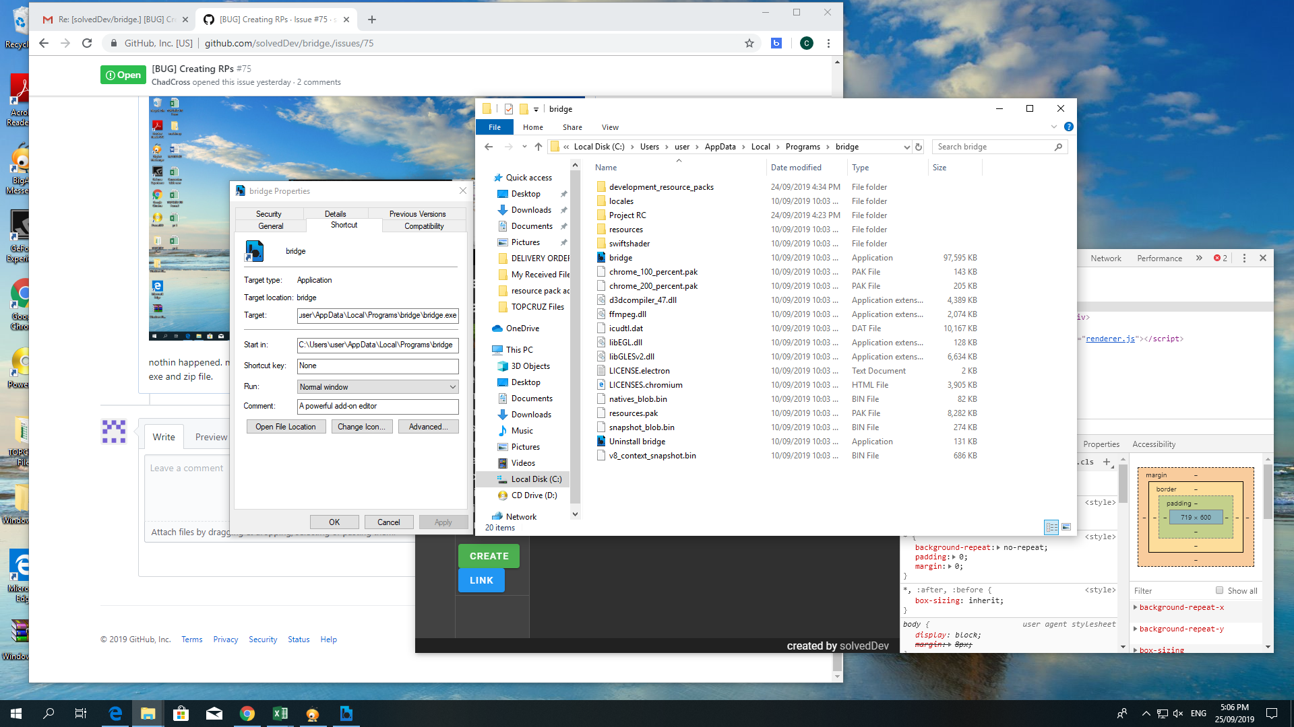
Task: Click the search magnifier in the Search bridge box
Action: click(x=1058, y=146)
